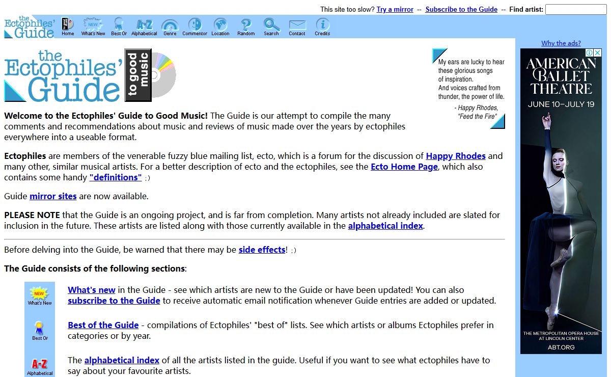
Task: Open the Ecto Home Page link
Action: [404, 167]
